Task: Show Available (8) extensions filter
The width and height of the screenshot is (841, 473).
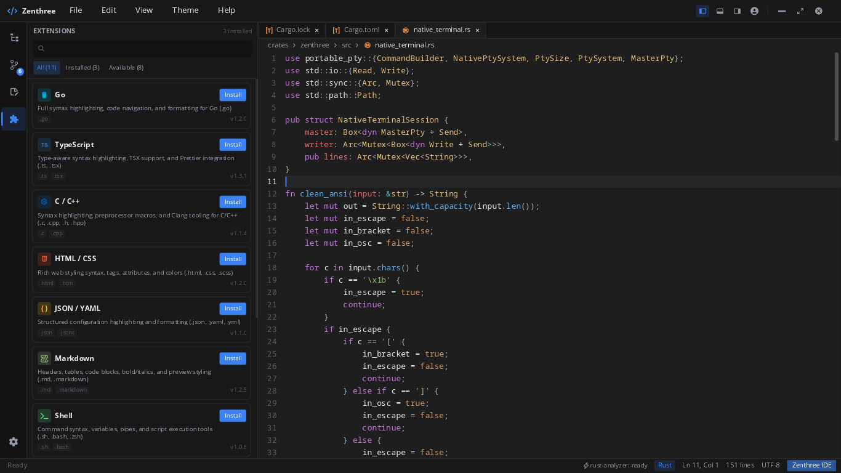Action: click(126, 68)
